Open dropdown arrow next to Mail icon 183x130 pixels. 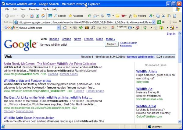[98, 16]
